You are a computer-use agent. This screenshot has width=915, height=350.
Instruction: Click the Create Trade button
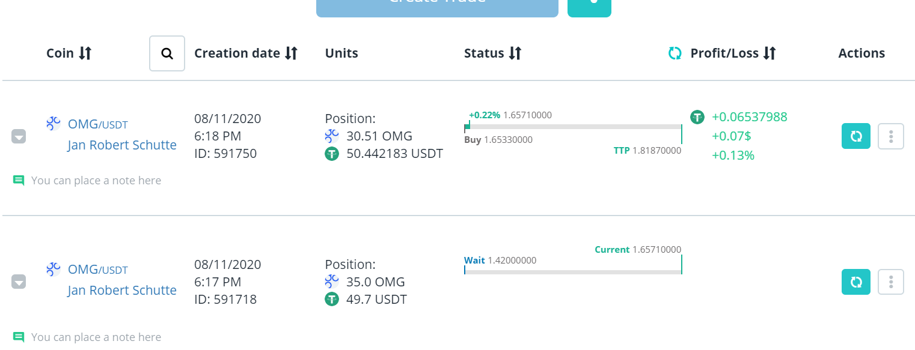coord(437,6)
